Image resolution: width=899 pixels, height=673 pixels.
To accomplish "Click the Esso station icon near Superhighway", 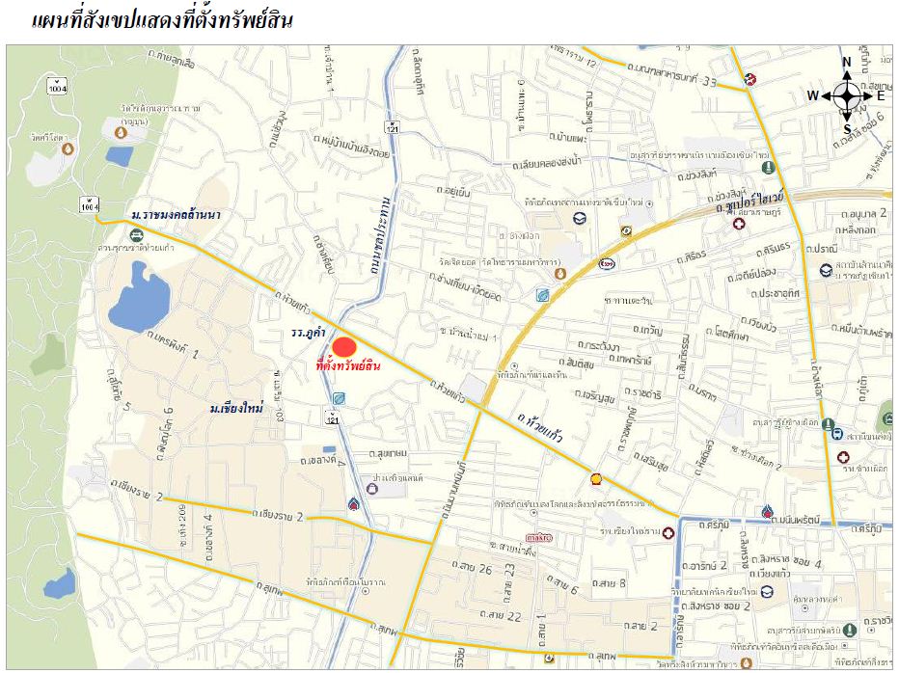I will pos(607,263).
